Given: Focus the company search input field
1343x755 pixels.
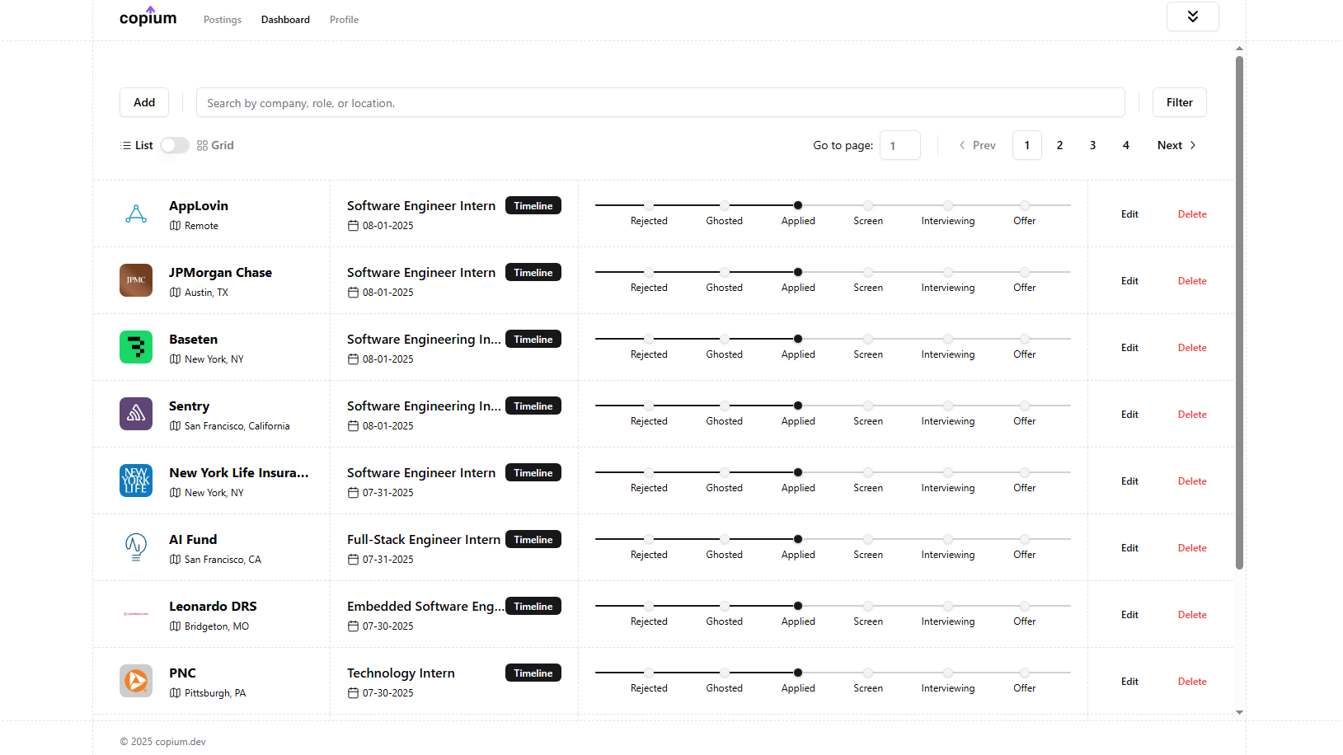Looking at the screenshot, I should [x=660, y=103].
